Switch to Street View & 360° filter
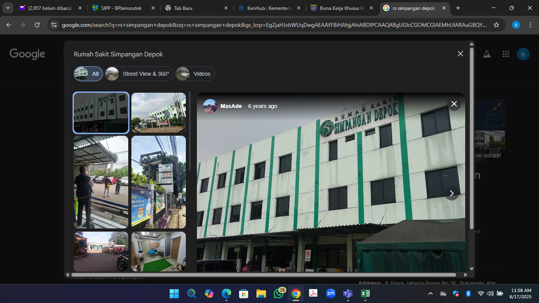The image size is (539, 303). (x=139, y=74)
